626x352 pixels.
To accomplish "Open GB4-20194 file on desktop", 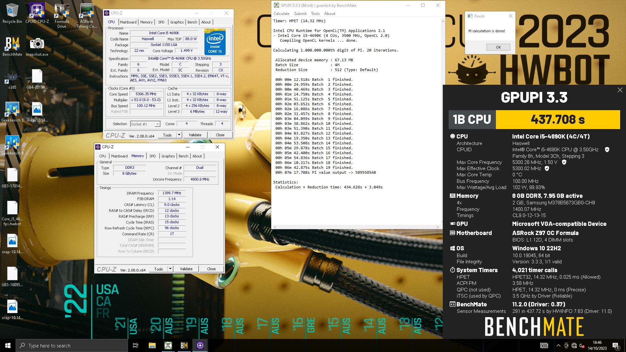I will click(x=37, y=80).
